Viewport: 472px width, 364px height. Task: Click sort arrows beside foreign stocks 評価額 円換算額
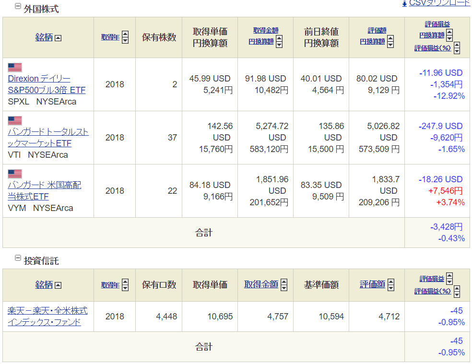coord(390,42)
